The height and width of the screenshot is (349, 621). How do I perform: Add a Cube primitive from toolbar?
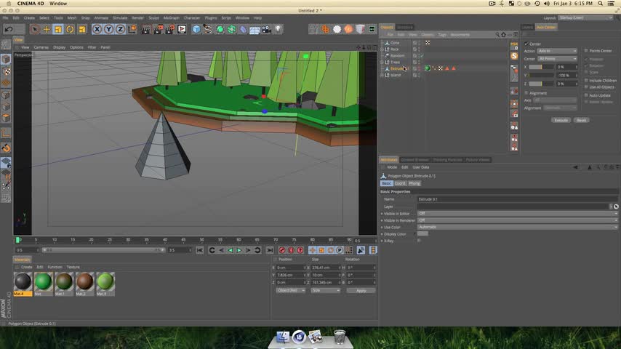click(x=196, y=29)
